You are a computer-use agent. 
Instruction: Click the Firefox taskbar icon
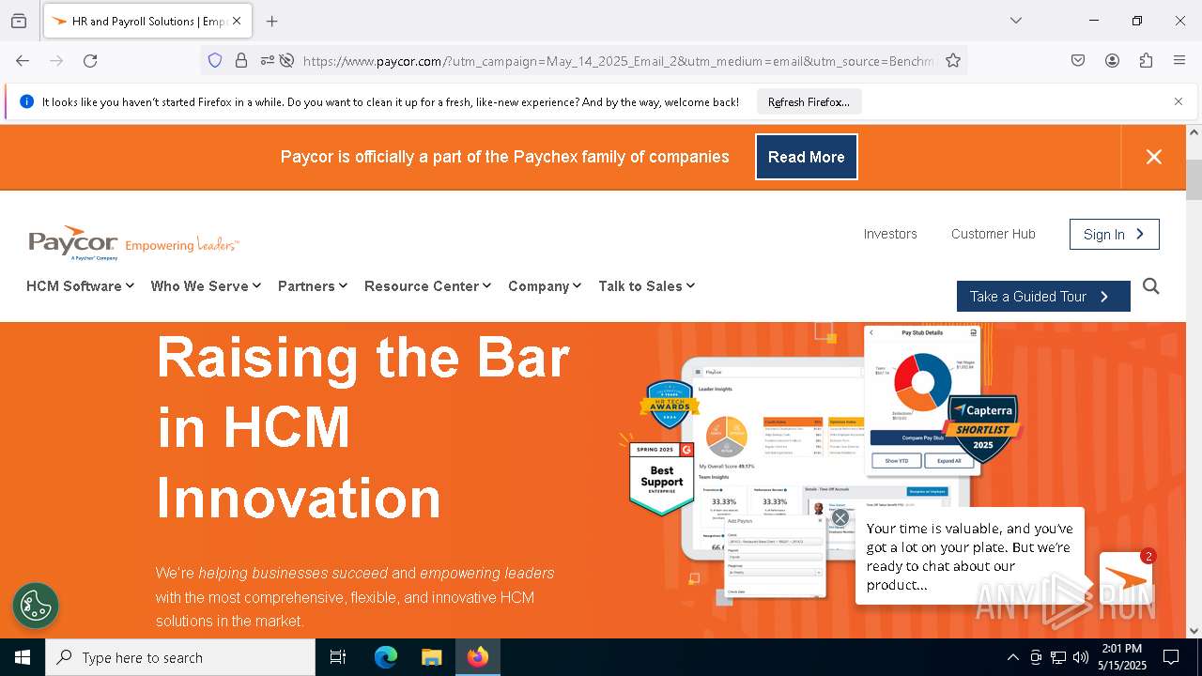click(478, 657)
